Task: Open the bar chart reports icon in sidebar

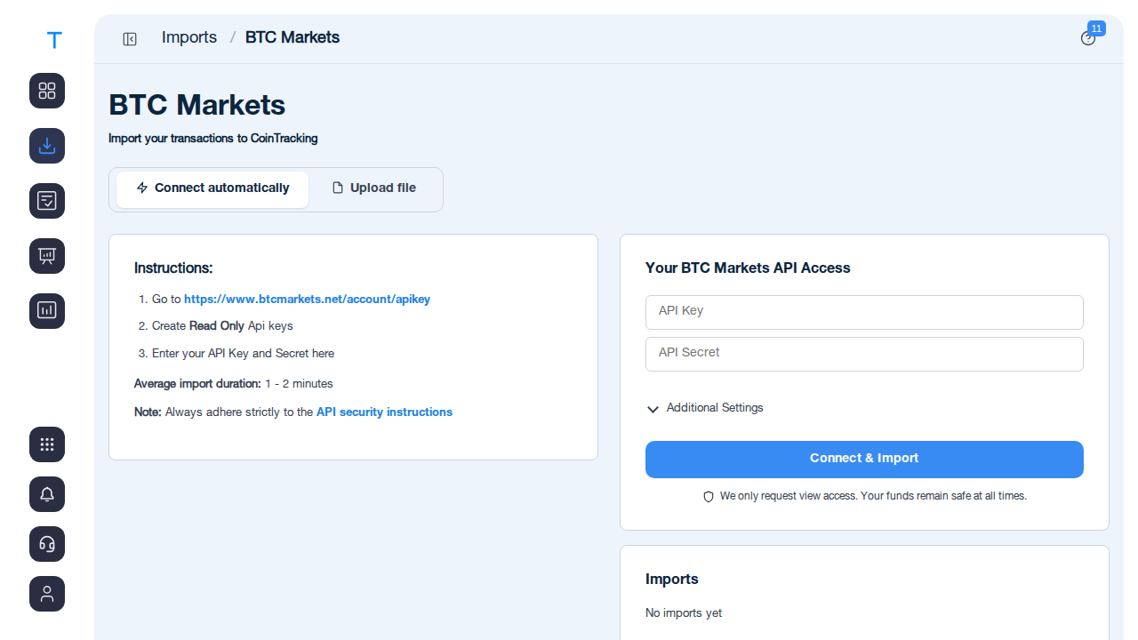Action: [47, 311]
